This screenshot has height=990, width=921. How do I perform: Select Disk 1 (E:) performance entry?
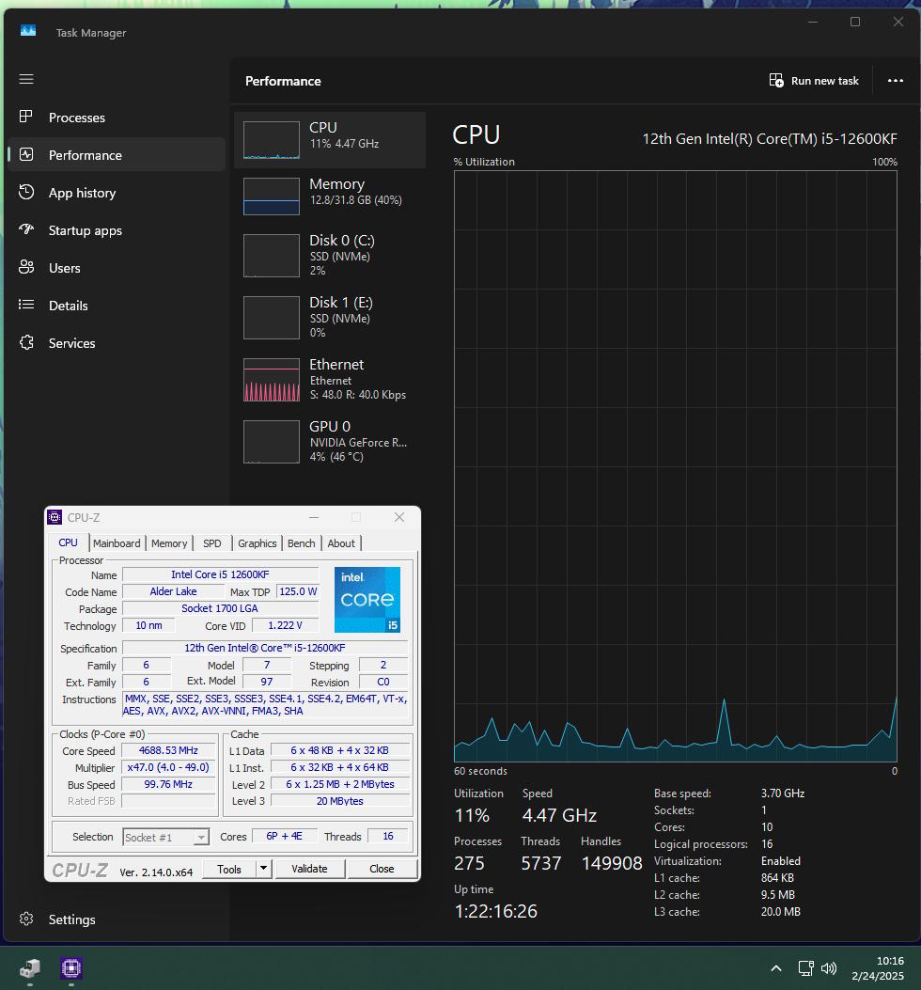pyautogui.click(x=330, y=317)
